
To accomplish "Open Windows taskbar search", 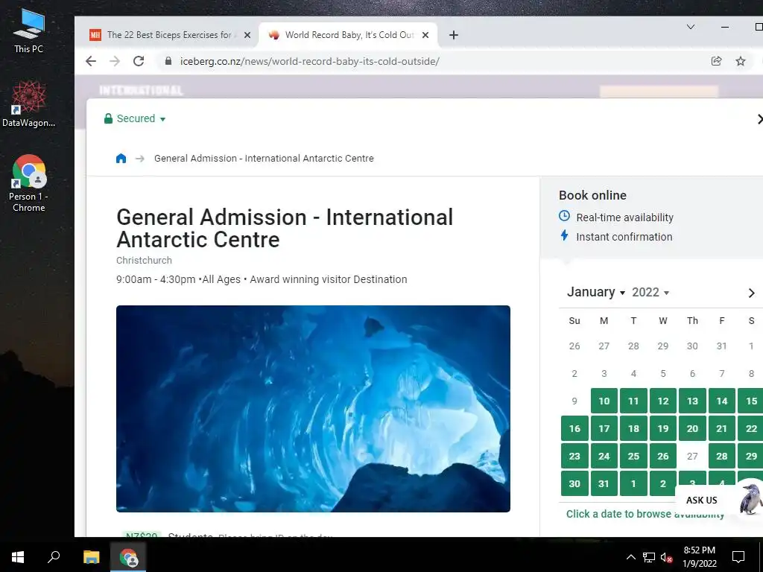I will point(54,557).
